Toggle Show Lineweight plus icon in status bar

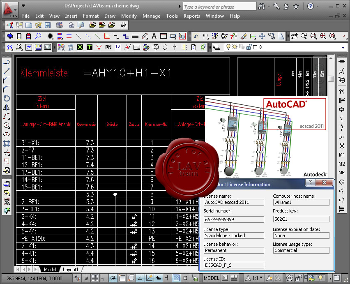(x=167, y=278)
